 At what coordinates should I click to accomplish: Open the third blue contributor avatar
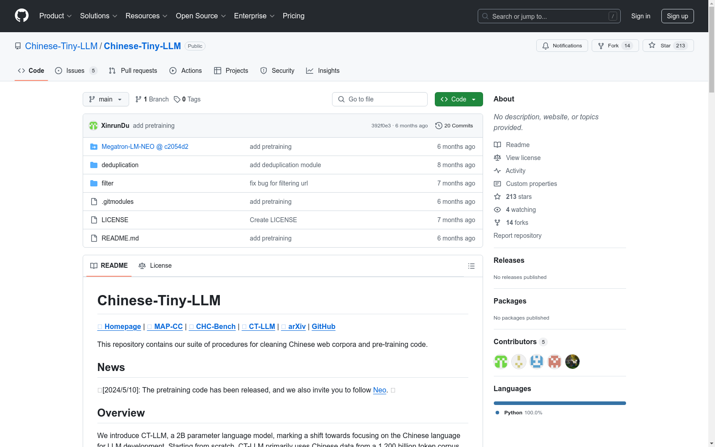tap(537, 362)
